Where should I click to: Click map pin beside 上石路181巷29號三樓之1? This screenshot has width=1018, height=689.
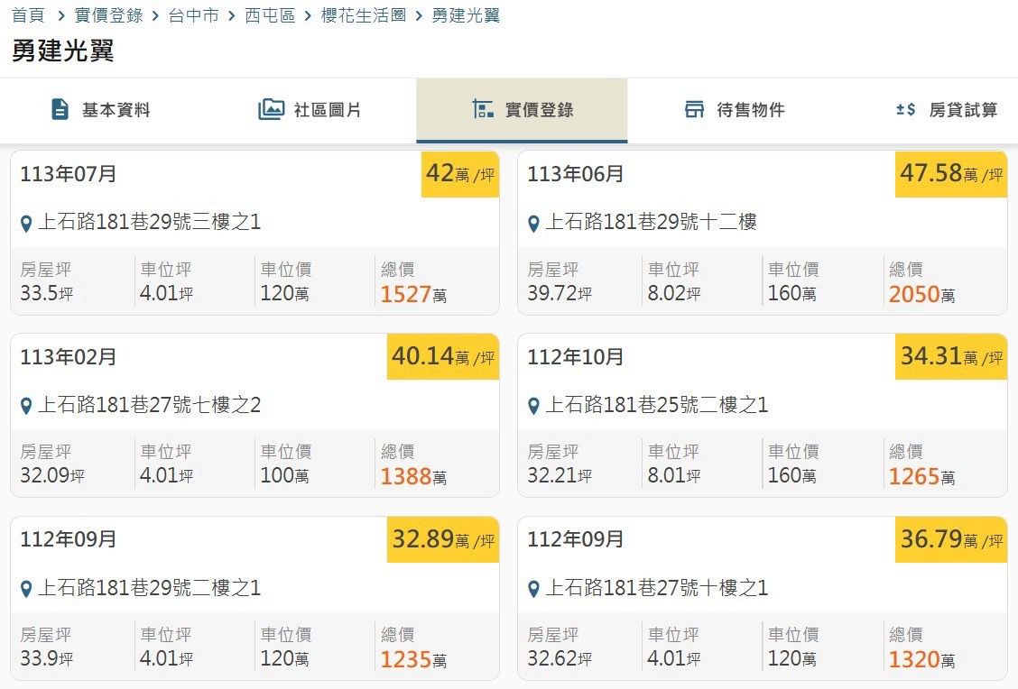coord(26,223)
